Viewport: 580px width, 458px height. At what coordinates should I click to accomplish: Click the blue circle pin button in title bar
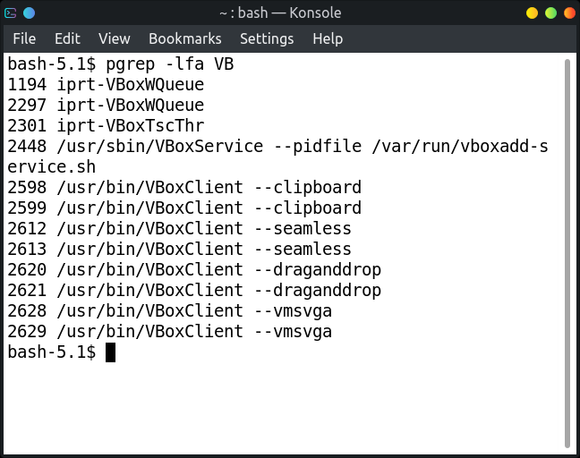30,13
